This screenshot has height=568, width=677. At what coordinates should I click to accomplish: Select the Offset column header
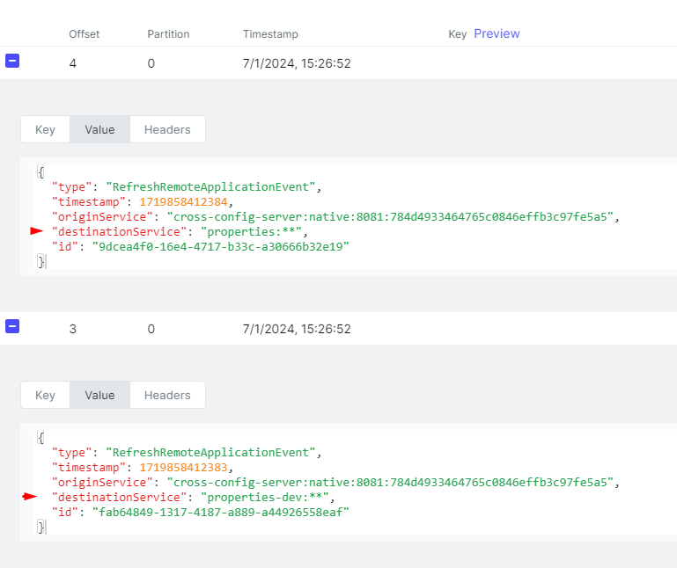pos(85,34)
